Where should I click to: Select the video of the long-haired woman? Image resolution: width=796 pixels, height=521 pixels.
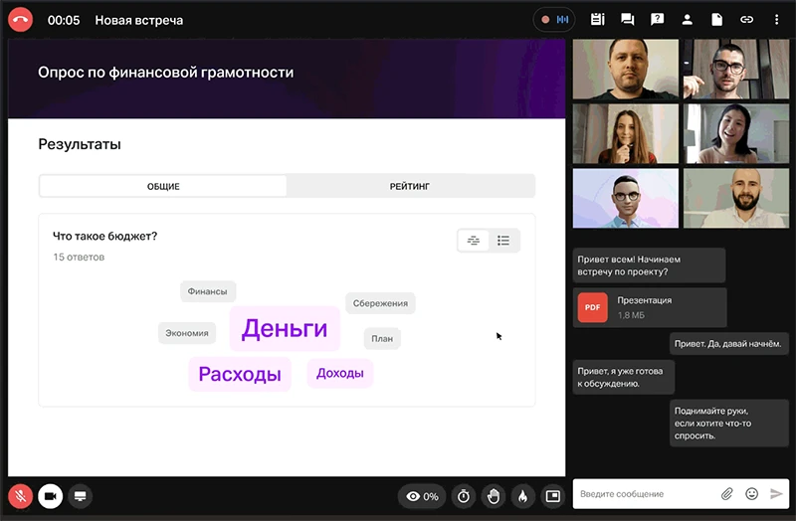pos(626,133)
